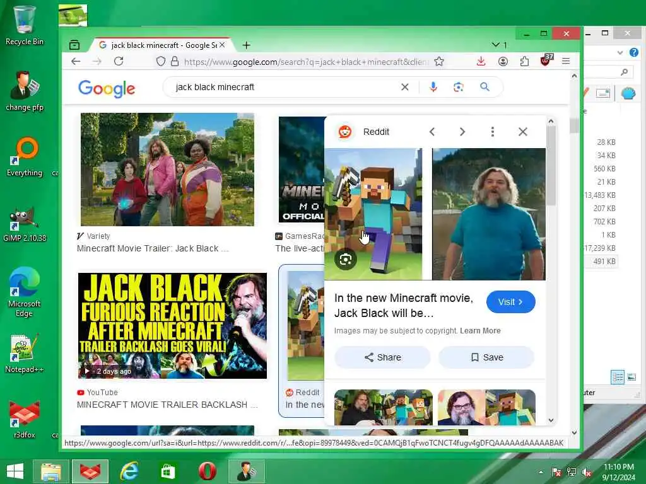This screenshot has height=484, width=646.
Task: Open the browser downloads panel
Action: (x=481, y=61)
